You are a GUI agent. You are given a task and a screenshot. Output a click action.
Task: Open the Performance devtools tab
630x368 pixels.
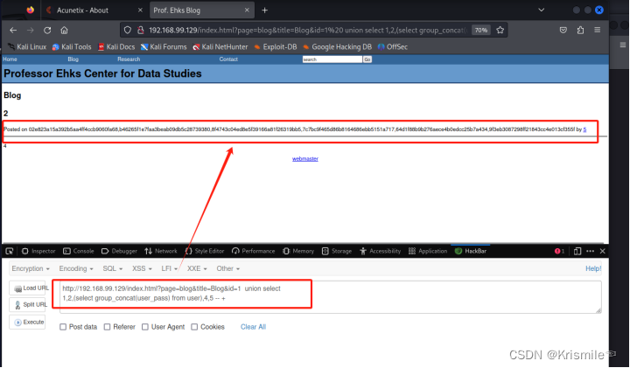tap(254, 251)
